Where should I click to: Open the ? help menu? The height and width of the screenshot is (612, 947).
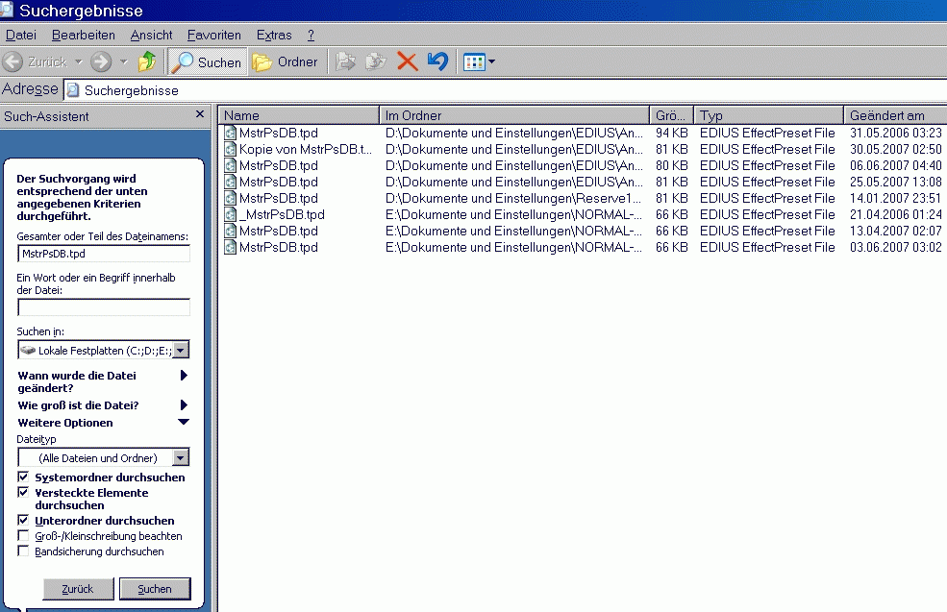(x=312, y=35)
